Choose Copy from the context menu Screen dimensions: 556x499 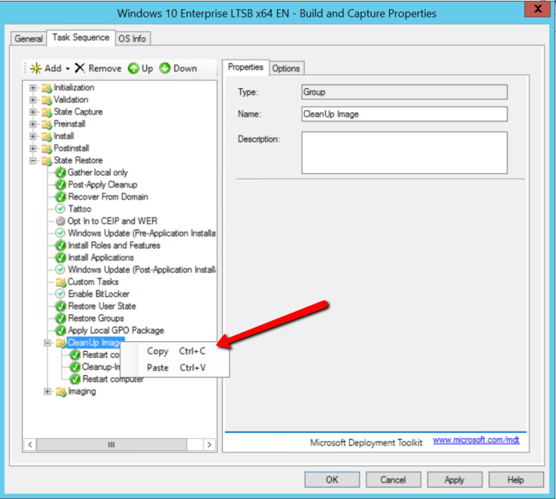click(158, 351)
